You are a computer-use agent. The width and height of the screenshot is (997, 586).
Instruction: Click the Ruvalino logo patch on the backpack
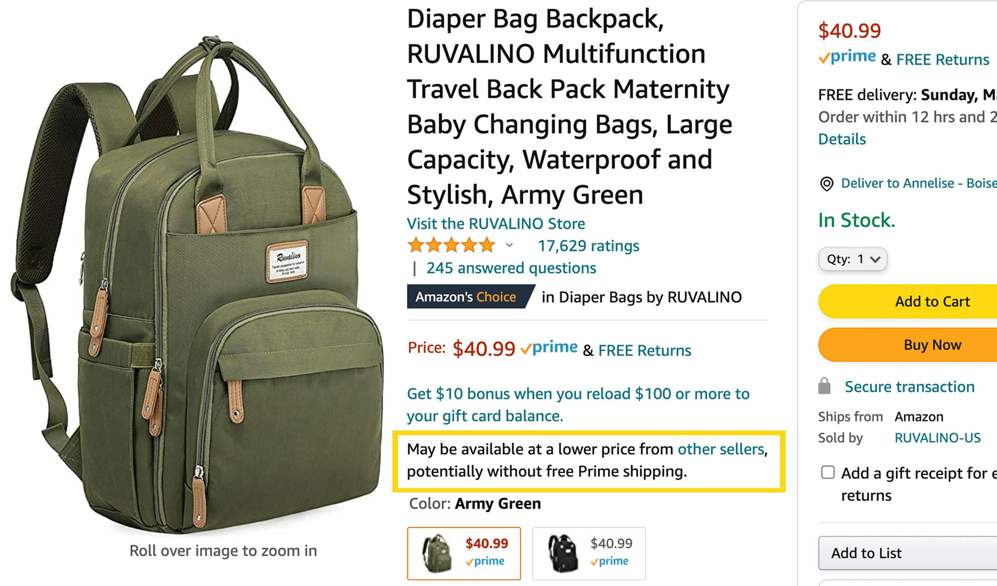tap(287, 261)
